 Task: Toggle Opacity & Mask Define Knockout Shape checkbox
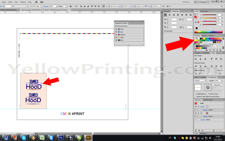tap(195, 96)
